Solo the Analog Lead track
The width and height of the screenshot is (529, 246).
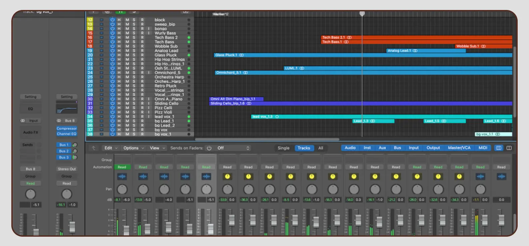[x=134, y=51]
